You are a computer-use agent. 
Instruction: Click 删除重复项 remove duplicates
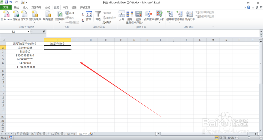click(x=130, y=17)
